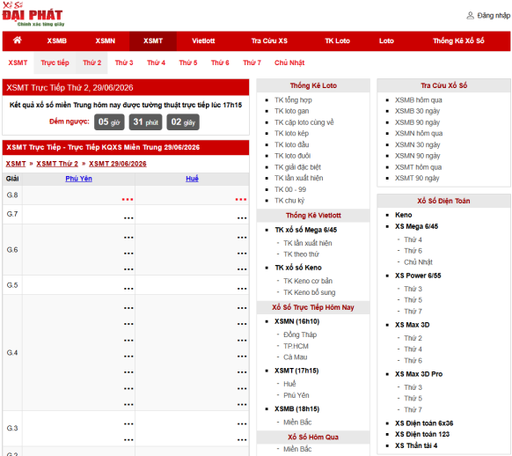The height and width of the screenshot is (456, 512).
Task: Follow the XSMT Thứ 2 breadcrumb link
Action: pos(57,164)
